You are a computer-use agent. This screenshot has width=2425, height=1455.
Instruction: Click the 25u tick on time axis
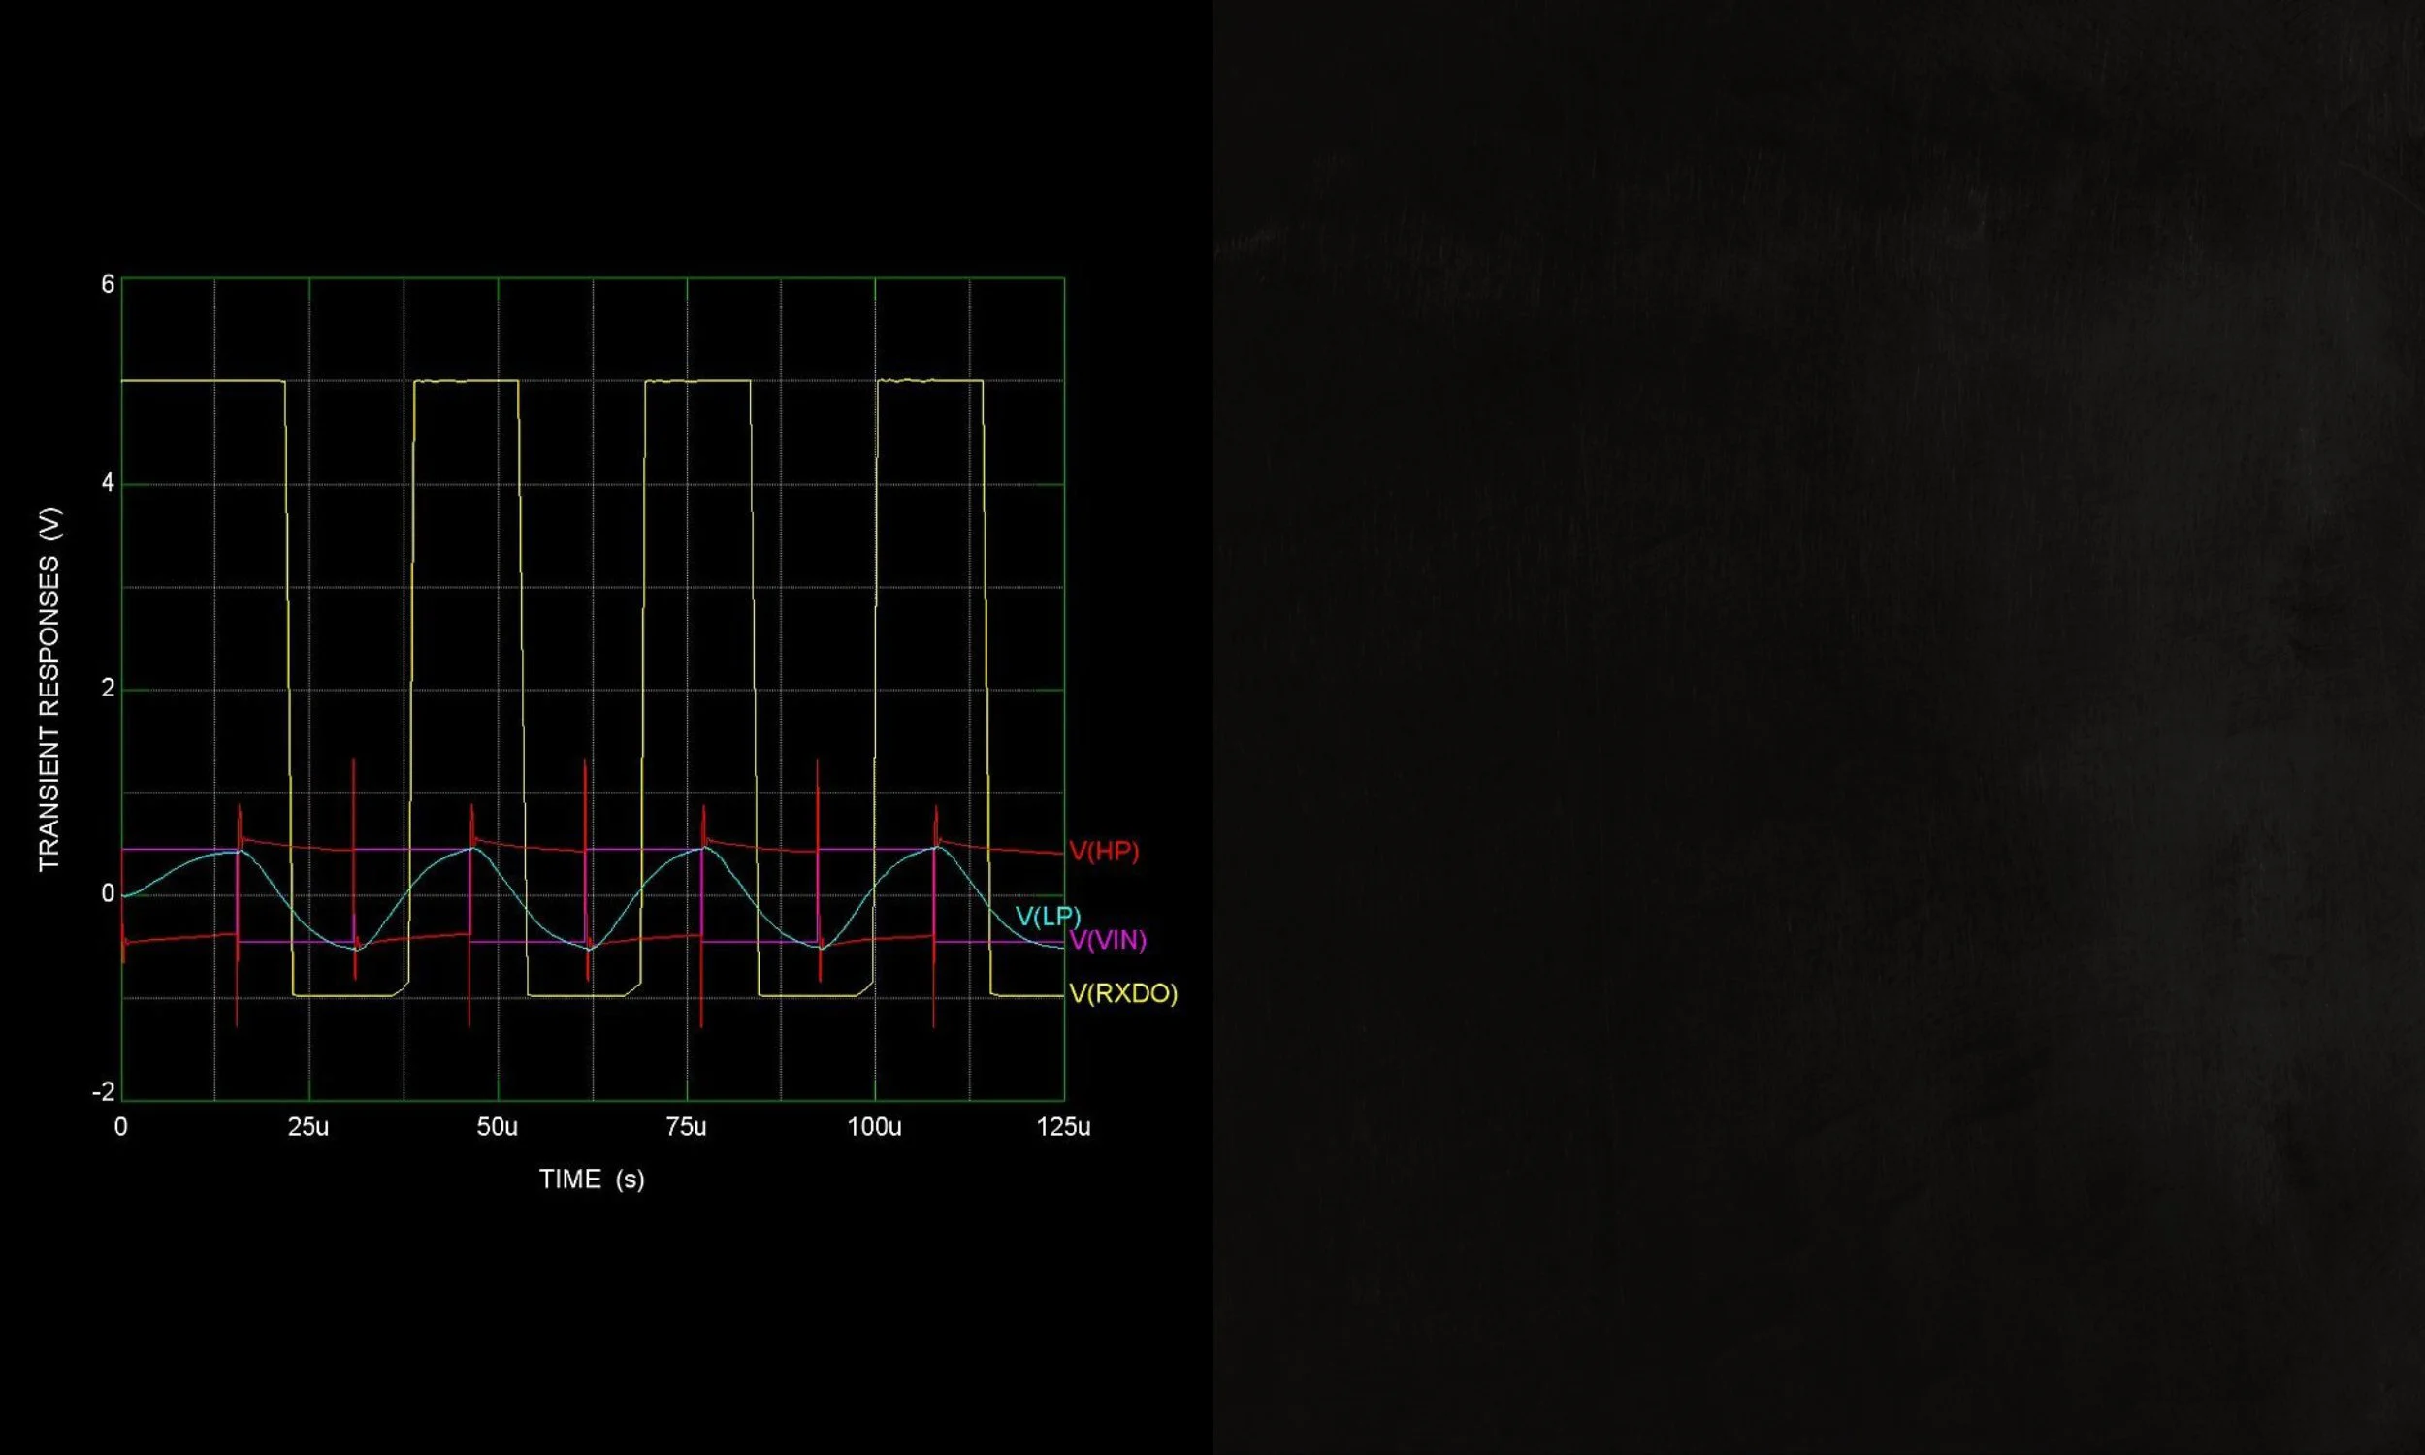[308, 1127]
